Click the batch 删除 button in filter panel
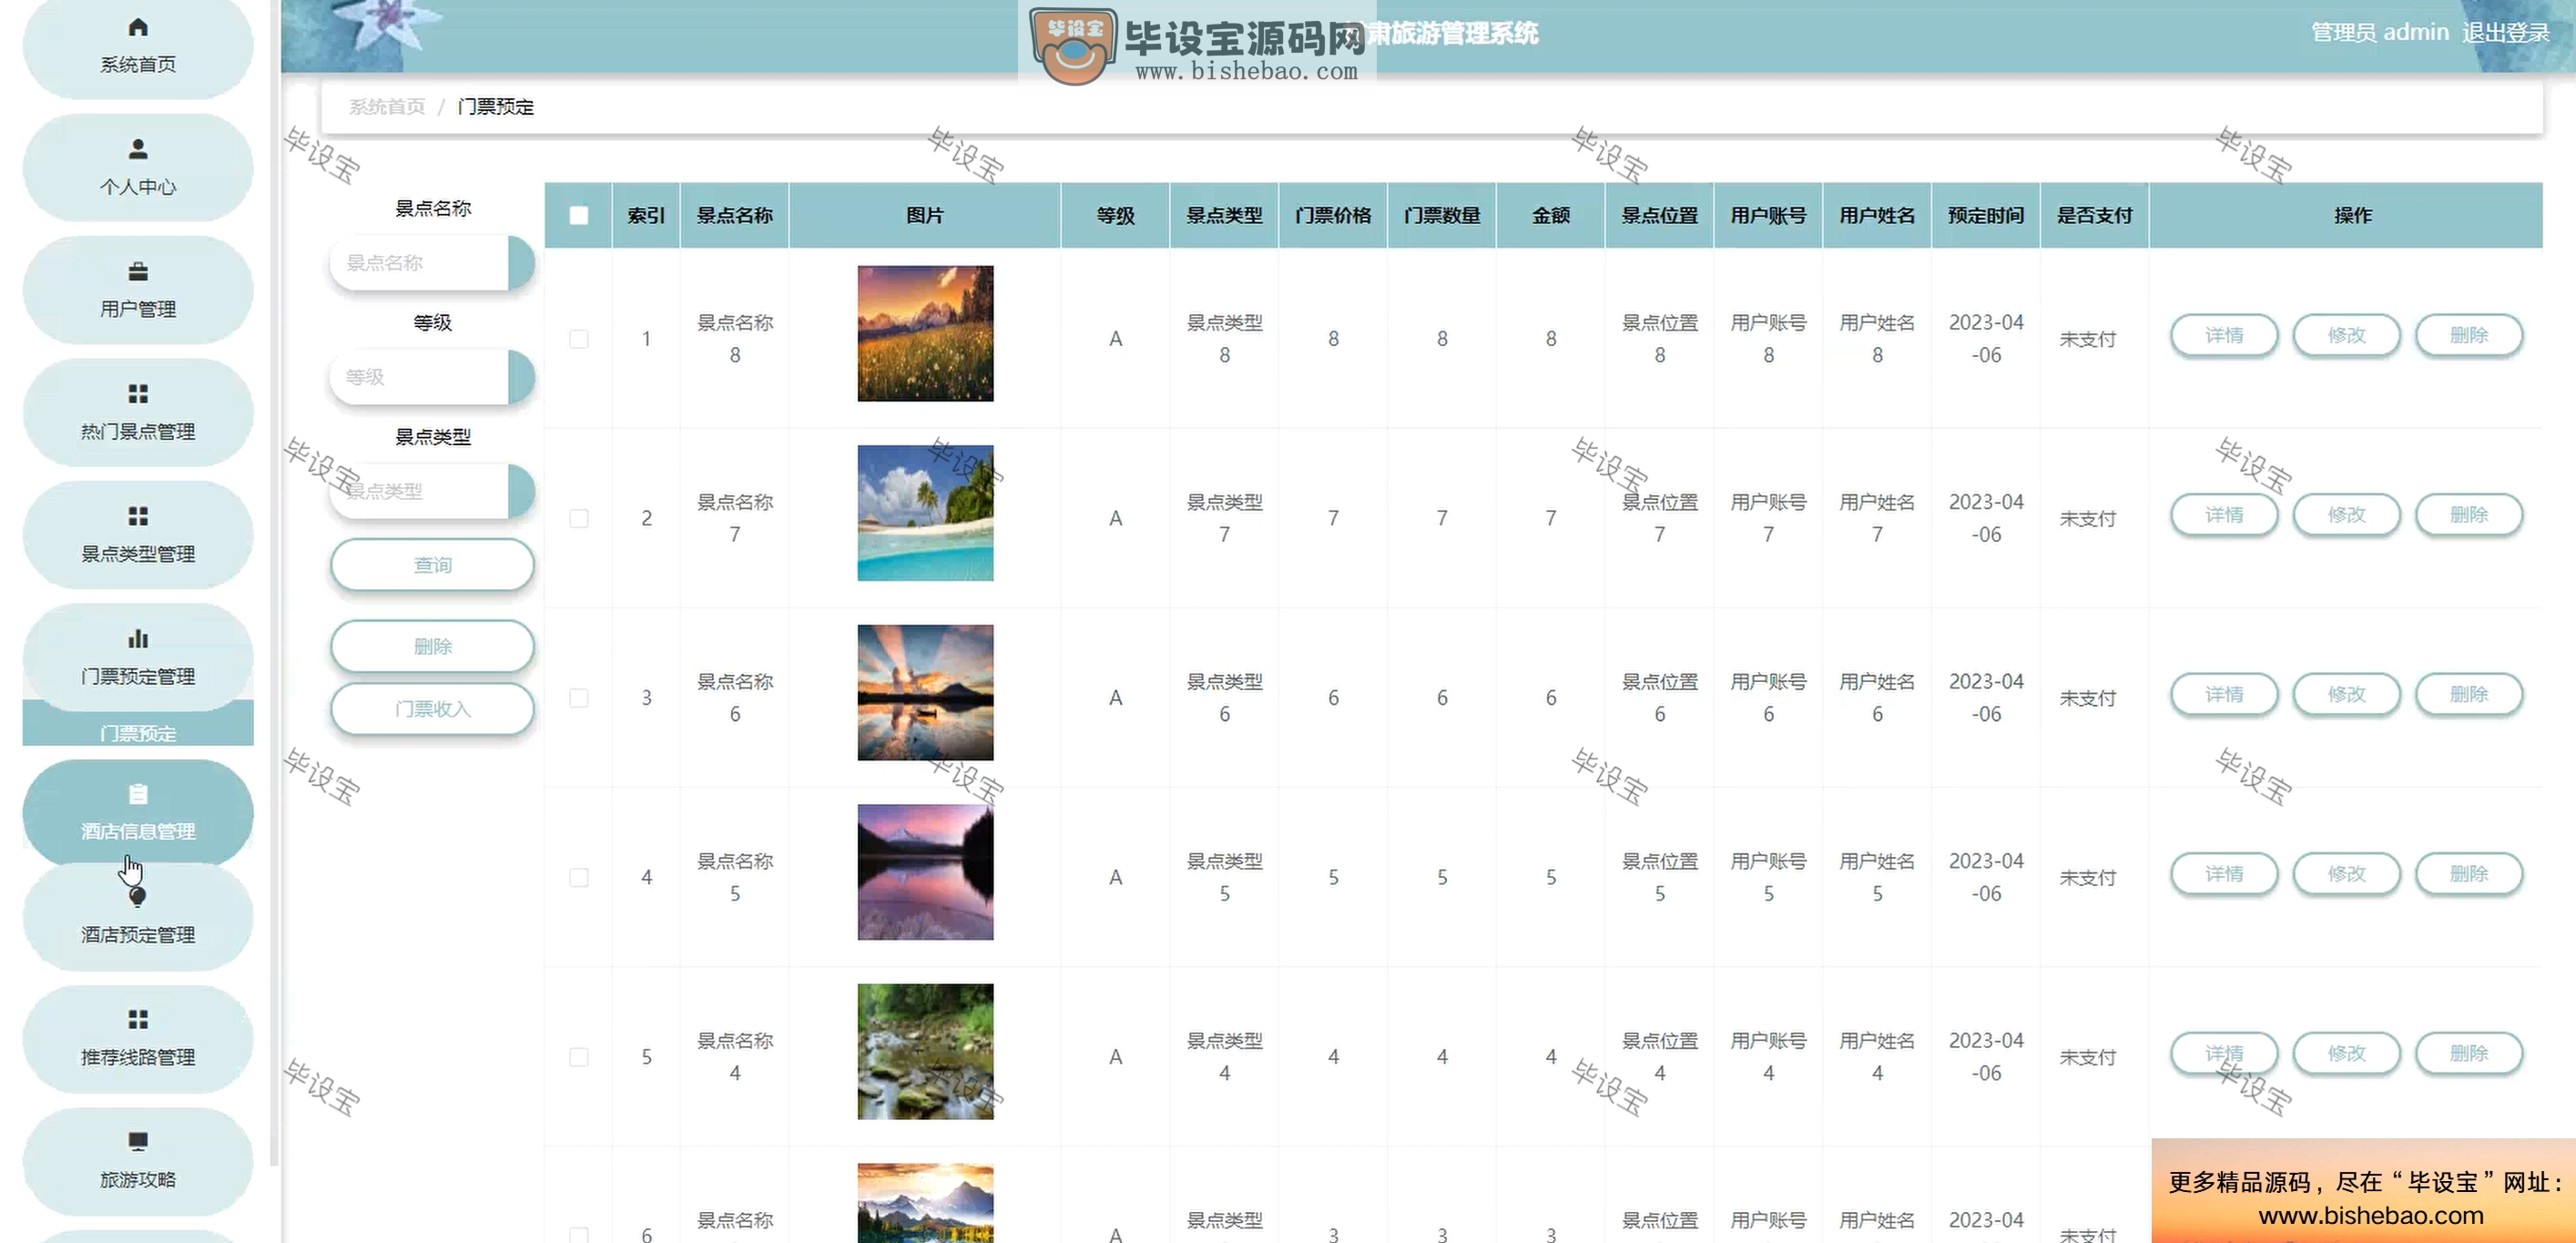 click(433, 646)
